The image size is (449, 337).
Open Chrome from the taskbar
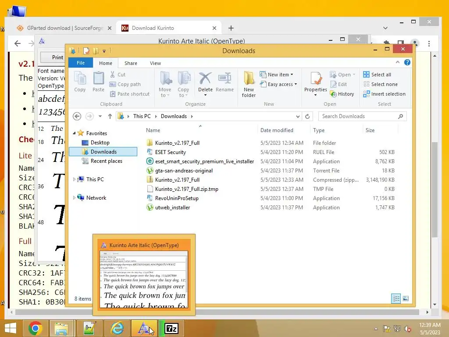(36, 328)
